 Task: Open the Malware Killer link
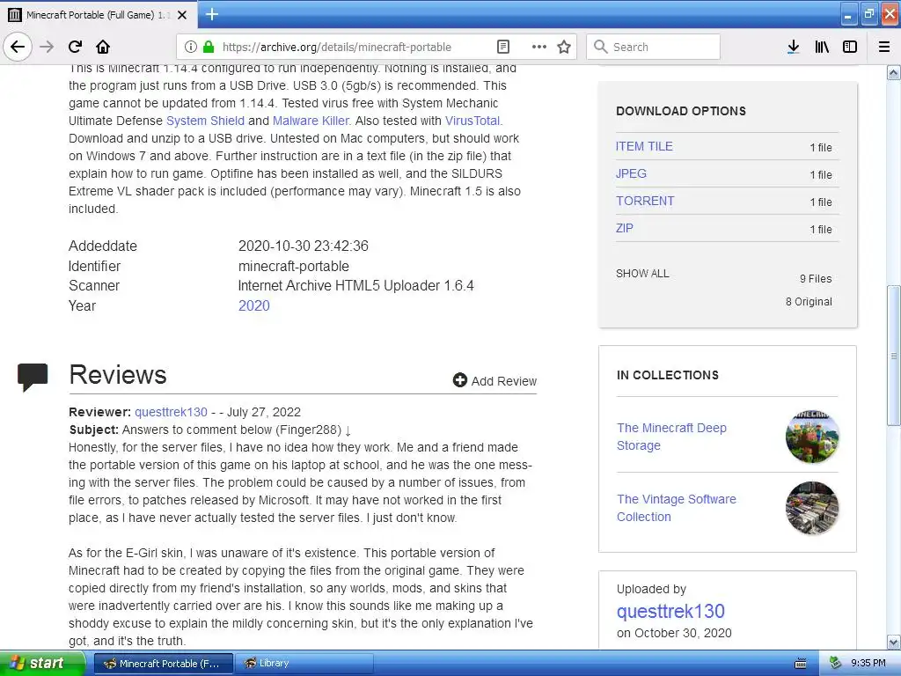pos(311,121)
